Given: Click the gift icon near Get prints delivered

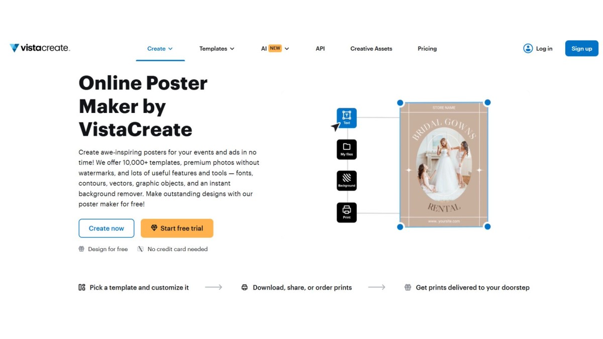Looking at the screenshot, I should [x=408, y=288].
